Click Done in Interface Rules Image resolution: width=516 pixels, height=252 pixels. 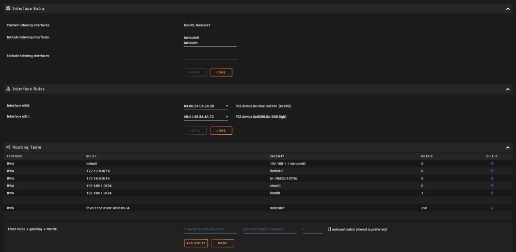coord(221,131)
